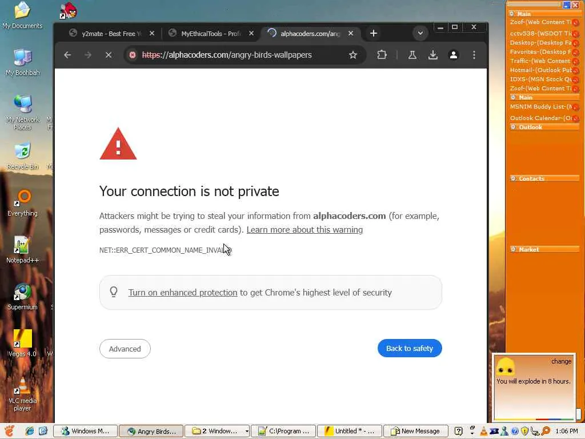This screenshot has height=439, width=585.
Task: Click the yellow character in the widget
Action: [506, 367]
